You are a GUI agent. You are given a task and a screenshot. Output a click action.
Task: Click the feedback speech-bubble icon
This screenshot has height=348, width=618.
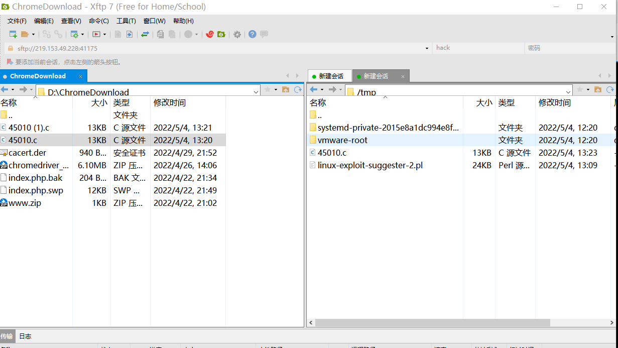[x=264, y=34]
